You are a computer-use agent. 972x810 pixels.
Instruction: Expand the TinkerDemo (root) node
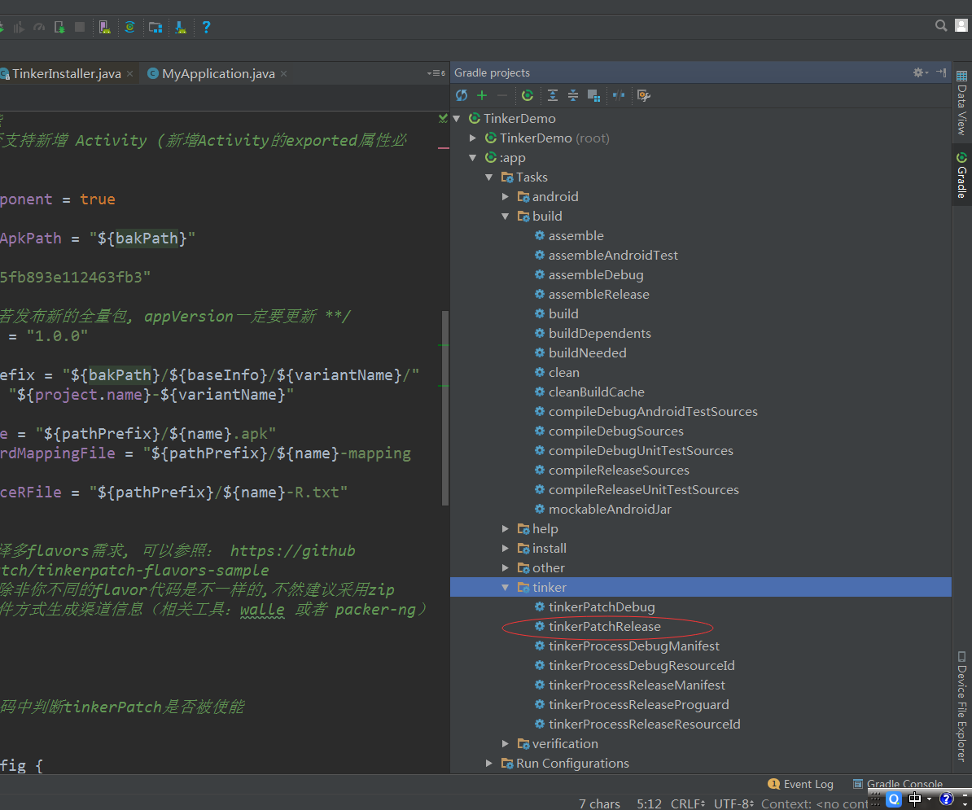473,138
